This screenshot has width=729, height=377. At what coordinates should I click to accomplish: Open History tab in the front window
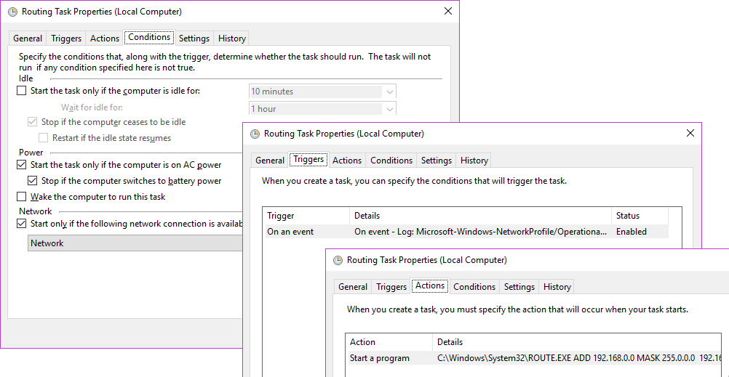557,287
